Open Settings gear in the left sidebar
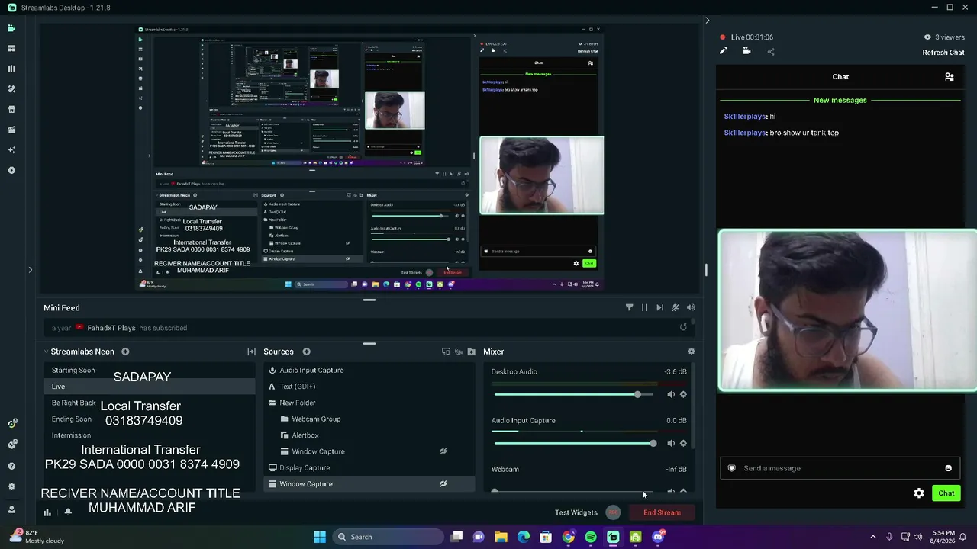 [11, 486]
